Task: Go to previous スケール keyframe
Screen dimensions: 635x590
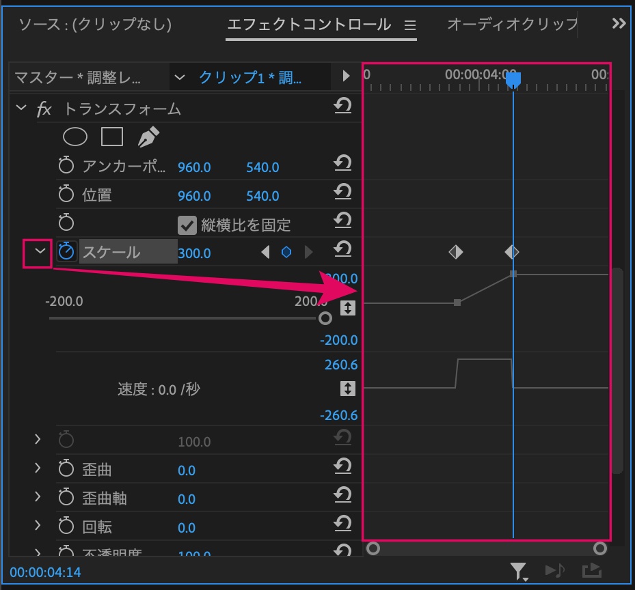Action: click(x=265, y=252)
